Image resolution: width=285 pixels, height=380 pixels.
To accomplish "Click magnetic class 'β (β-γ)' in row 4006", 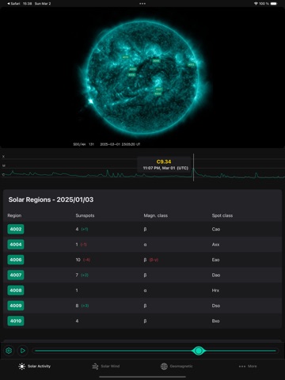I will [x=151, y=260].
